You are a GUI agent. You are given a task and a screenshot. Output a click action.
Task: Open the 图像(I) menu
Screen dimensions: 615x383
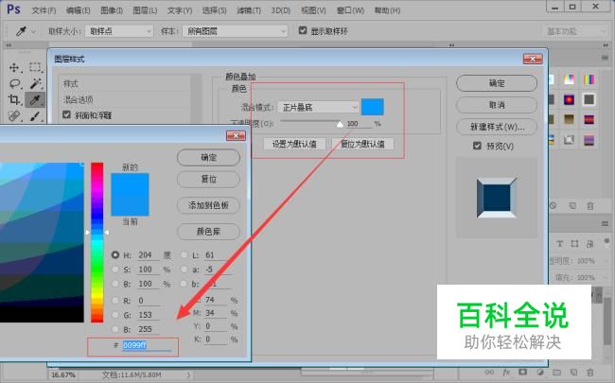[112, 10]
